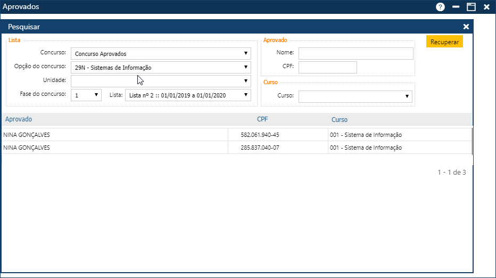The image size is (496, 278).
Task: Click the Nome input field
Action: 356,53
